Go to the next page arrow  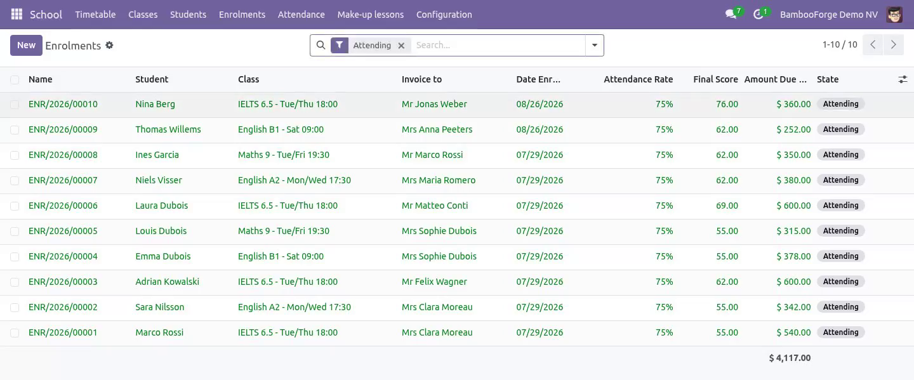(x=893, y=45)
